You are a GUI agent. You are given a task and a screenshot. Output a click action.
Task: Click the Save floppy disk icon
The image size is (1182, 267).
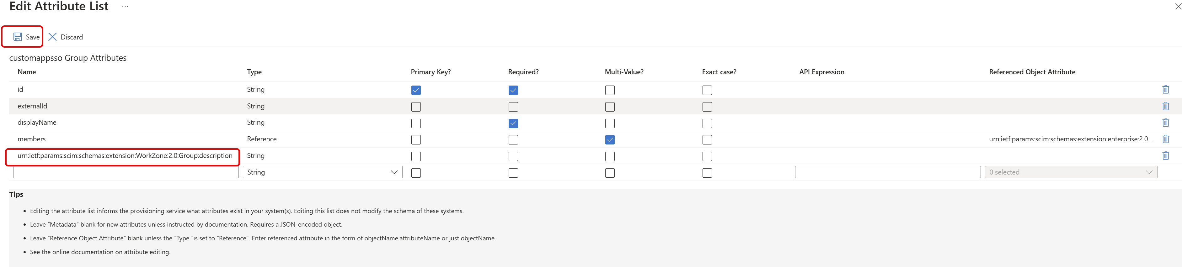click(x=18, y=37)
